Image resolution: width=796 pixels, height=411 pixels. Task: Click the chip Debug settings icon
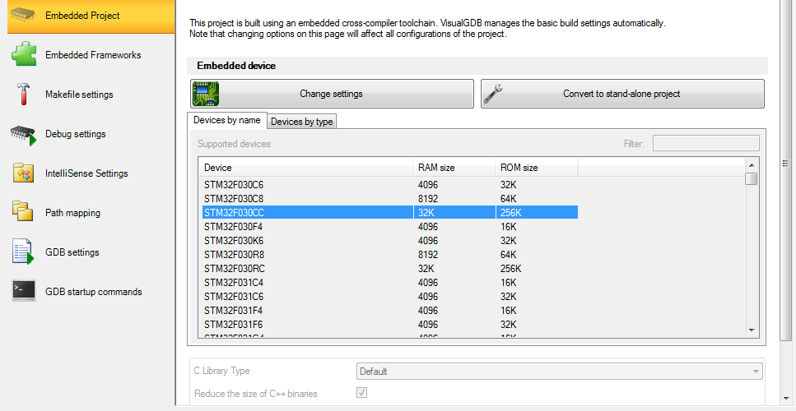(x=23, y=135)
